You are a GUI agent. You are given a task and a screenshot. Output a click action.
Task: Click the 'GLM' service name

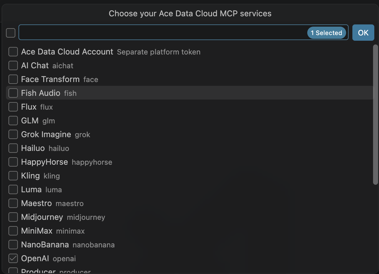[30, 121]
